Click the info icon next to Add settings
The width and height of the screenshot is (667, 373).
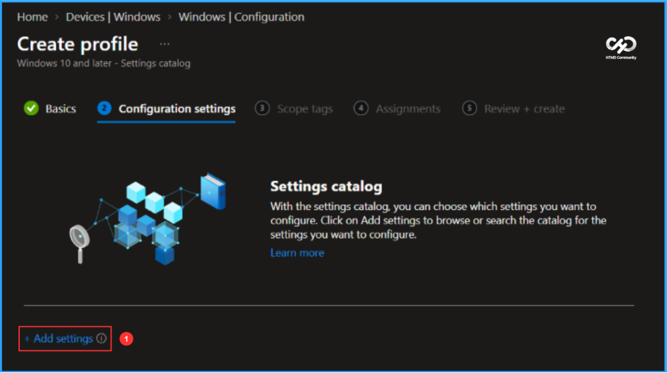(x=102, y=338)
